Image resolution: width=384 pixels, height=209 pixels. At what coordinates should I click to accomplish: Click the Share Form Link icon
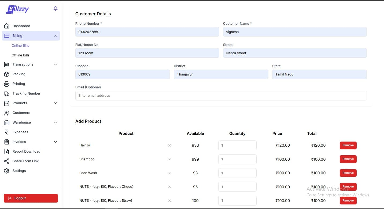pyautogui.click(x=7, y=161)
